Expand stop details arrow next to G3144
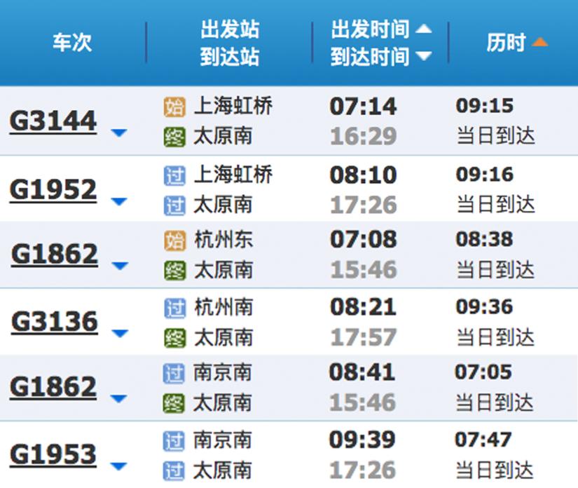Screen dimensions: 578x488 [119, 132]
